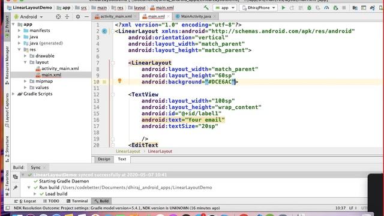This screenshot has height=216, width=384.
Task: Click the Starting Gradle Daemon build entry
Action: (x=64, y=181)
